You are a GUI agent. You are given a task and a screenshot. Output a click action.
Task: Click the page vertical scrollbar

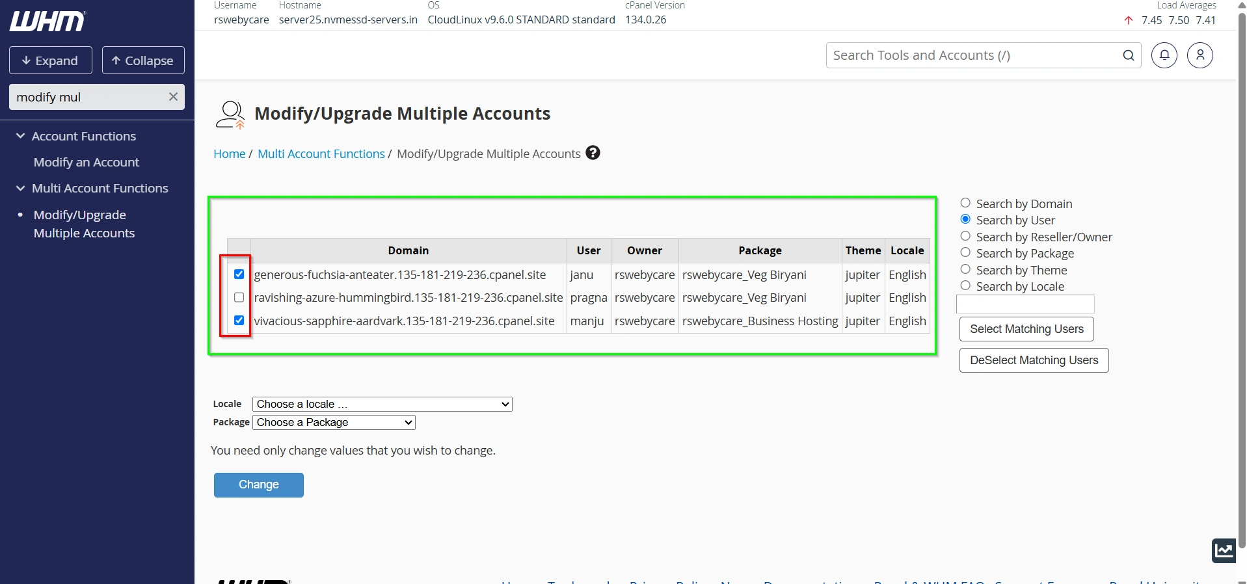pyautogui.click(x=1242, y=280)
